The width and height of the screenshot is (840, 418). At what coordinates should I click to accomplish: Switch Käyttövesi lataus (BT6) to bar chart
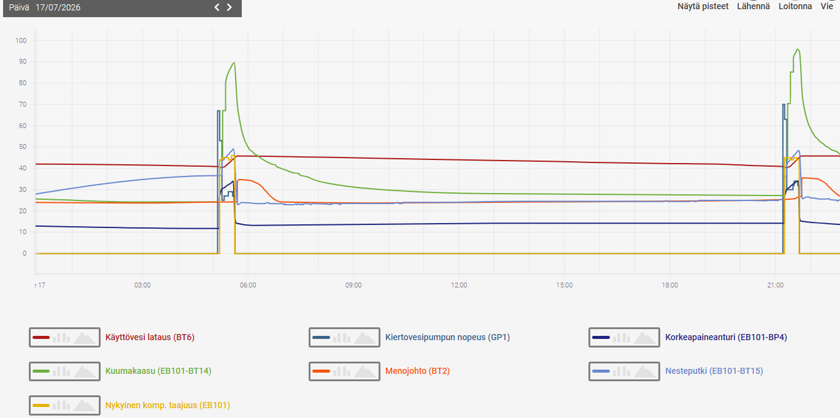(x=62, y=337)
